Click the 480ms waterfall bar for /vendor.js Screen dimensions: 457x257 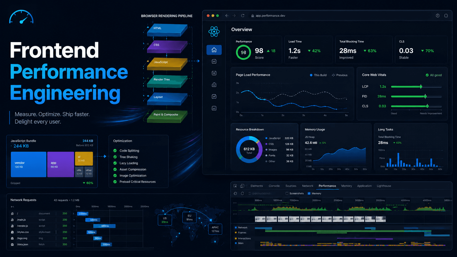point(104,226)
